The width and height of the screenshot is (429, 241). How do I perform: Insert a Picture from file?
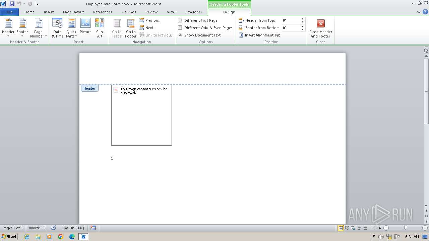click(85, 26)
